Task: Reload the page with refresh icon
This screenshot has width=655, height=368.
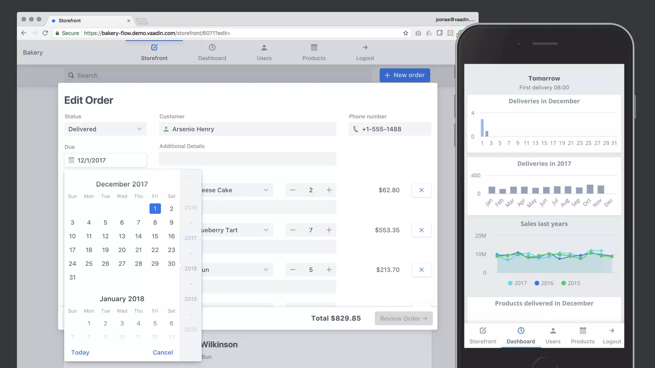Action: [x=45, y=33]
